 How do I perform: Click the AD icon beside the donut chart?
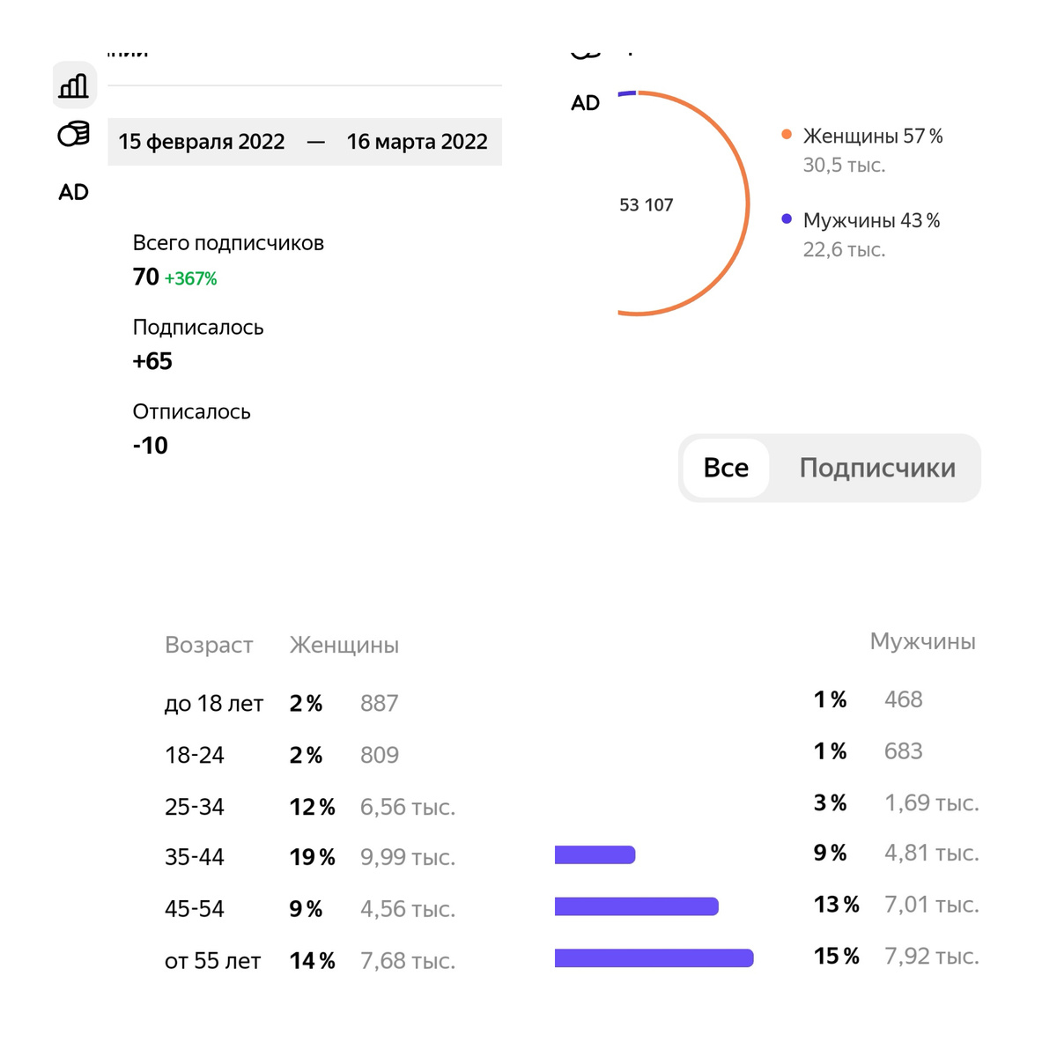[585, 103]
